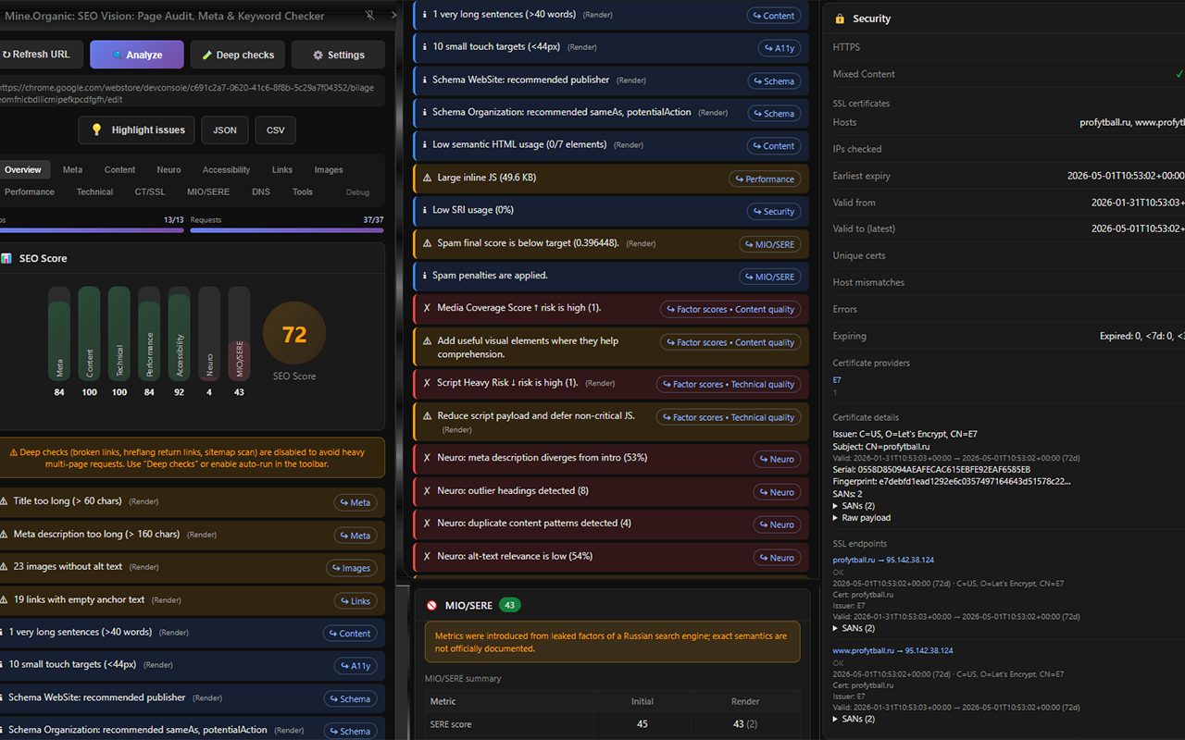1185x740 pixels.
Task: Click the green checkmark in Mixed Content row
Action: coord(1179,73)
